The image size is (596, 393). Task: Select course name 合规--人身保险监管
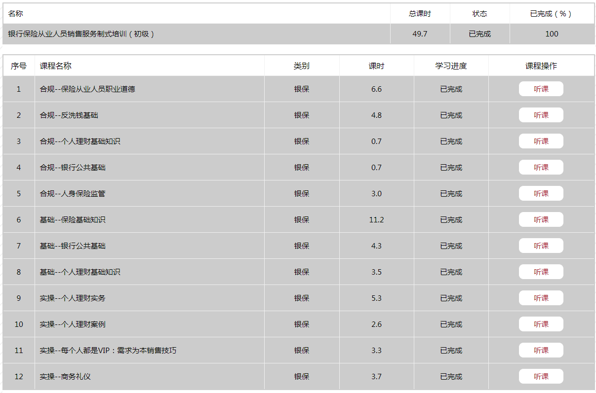pos(73,194)
